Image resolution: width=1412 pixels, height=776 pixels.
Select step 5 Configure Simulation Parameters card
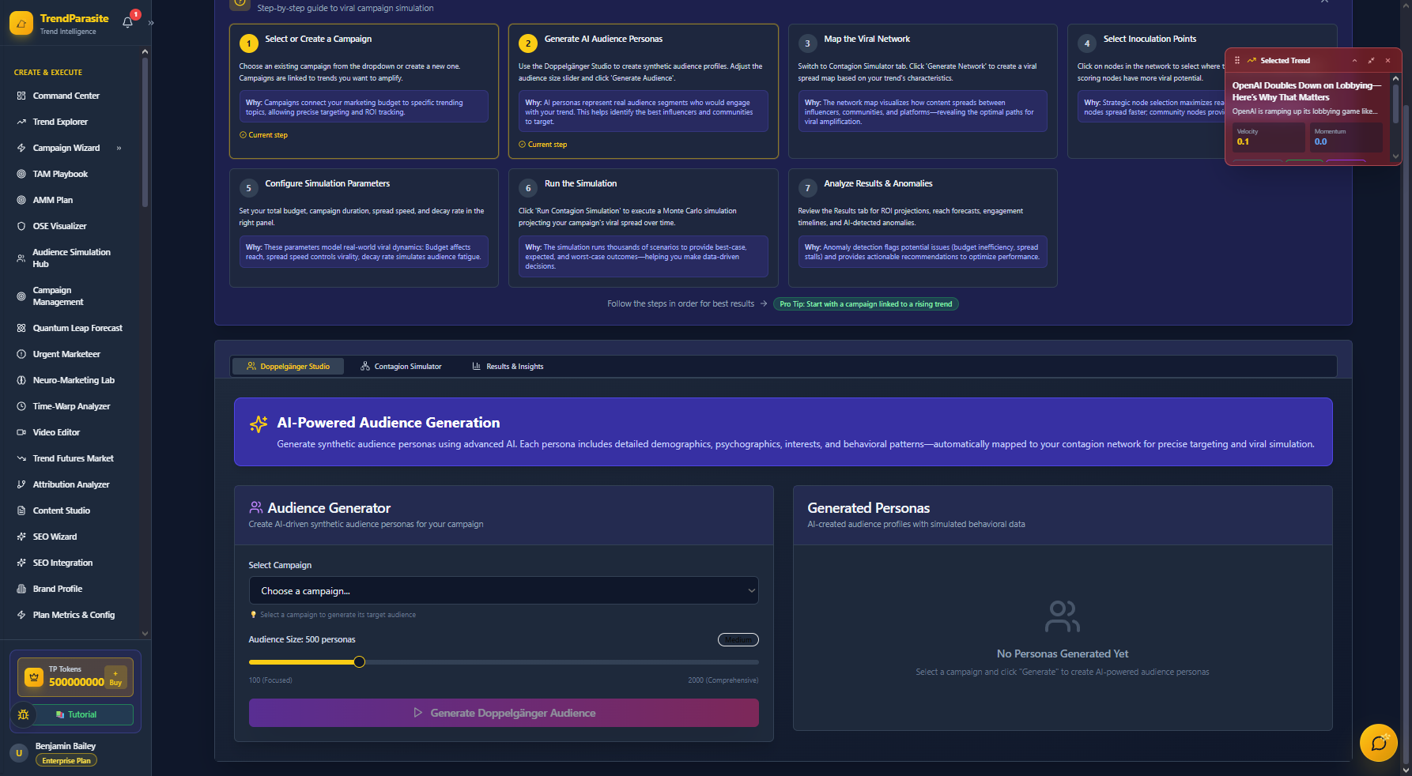pyautogui.click(x=364, y=228)
